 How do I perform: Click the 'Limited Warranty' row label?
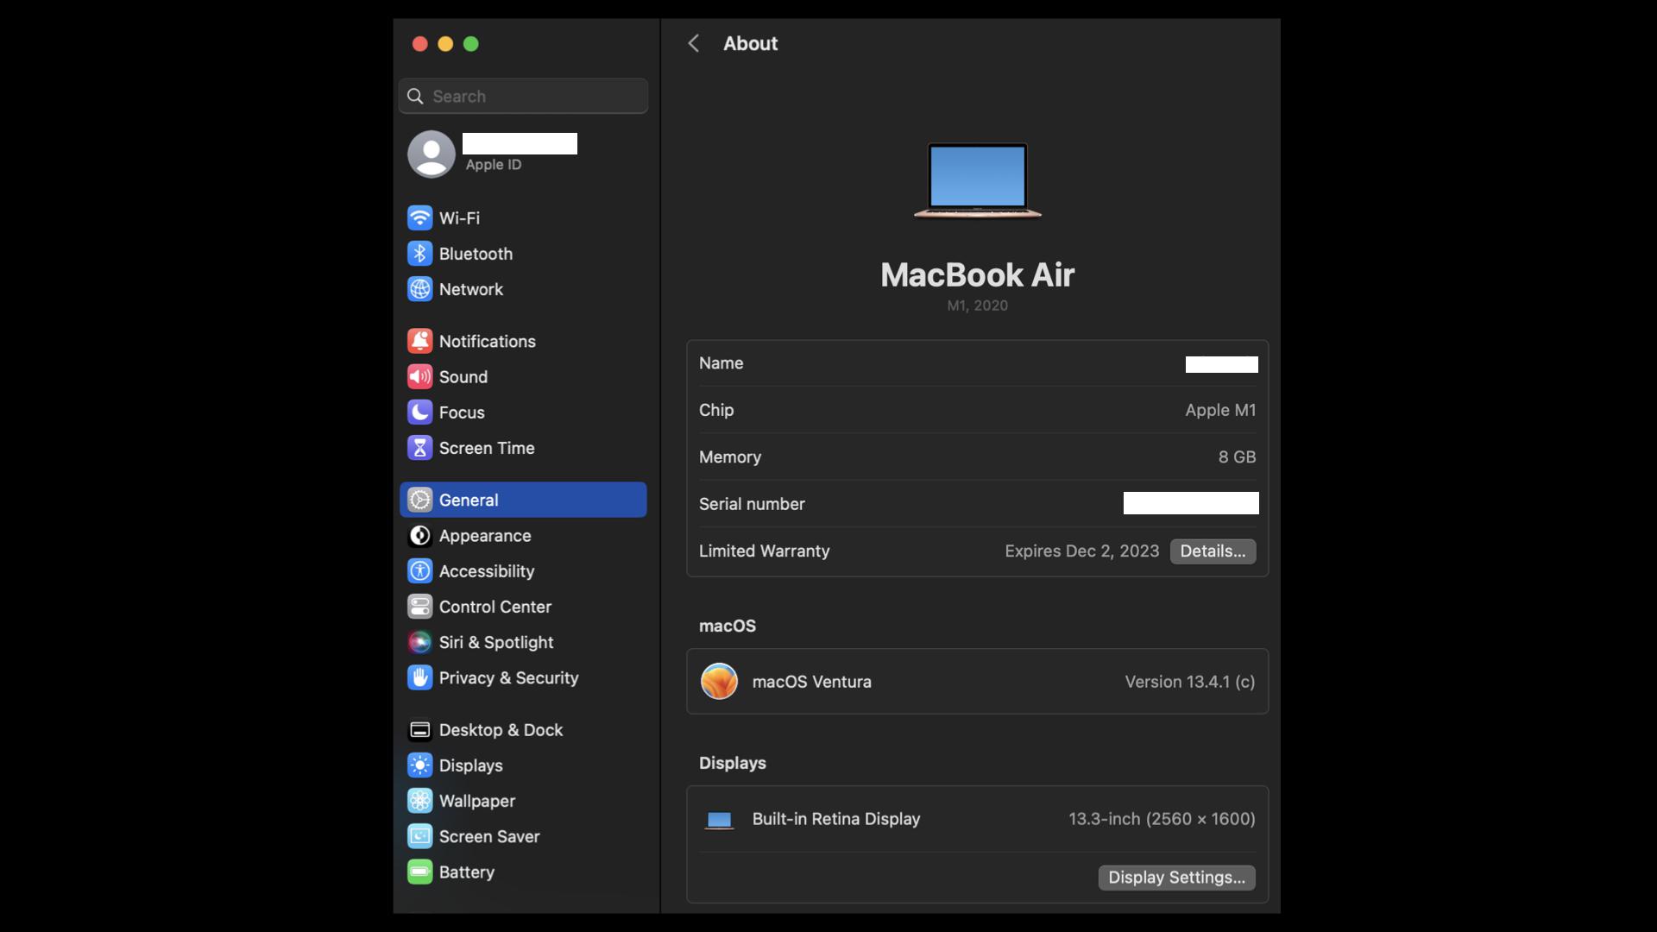pyautogui.click(x=764, y=551)
